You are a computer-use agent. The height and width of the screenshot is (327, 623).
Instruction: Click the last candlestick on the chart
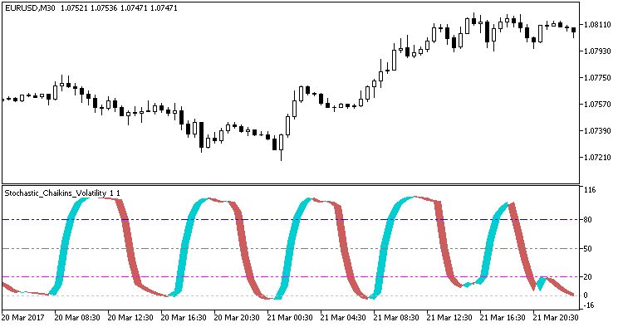[573, 32]
